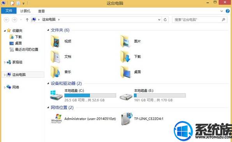Go up one level with up arrow
The image size is (232, 142).
click(27, 19)
